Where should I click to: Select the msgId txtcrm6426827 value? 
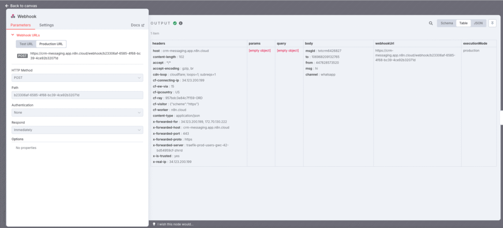pos(330,51)
